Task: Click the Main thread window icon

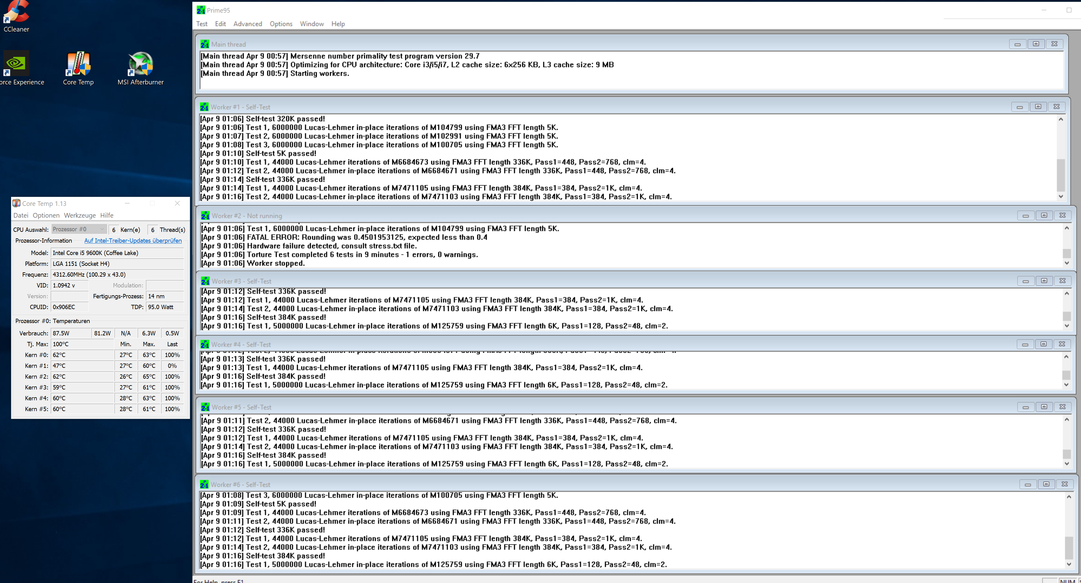Action: pyautogui.click(x=205, y=44)
